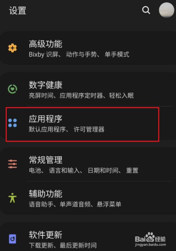176x251 pixels.
Task: Tap the 默认应用程序、许可管理器 subtitle
Action: tap(67, 129)
